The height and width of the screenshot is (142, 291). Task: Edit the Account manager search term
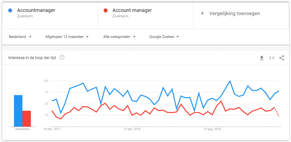(132, 10)
